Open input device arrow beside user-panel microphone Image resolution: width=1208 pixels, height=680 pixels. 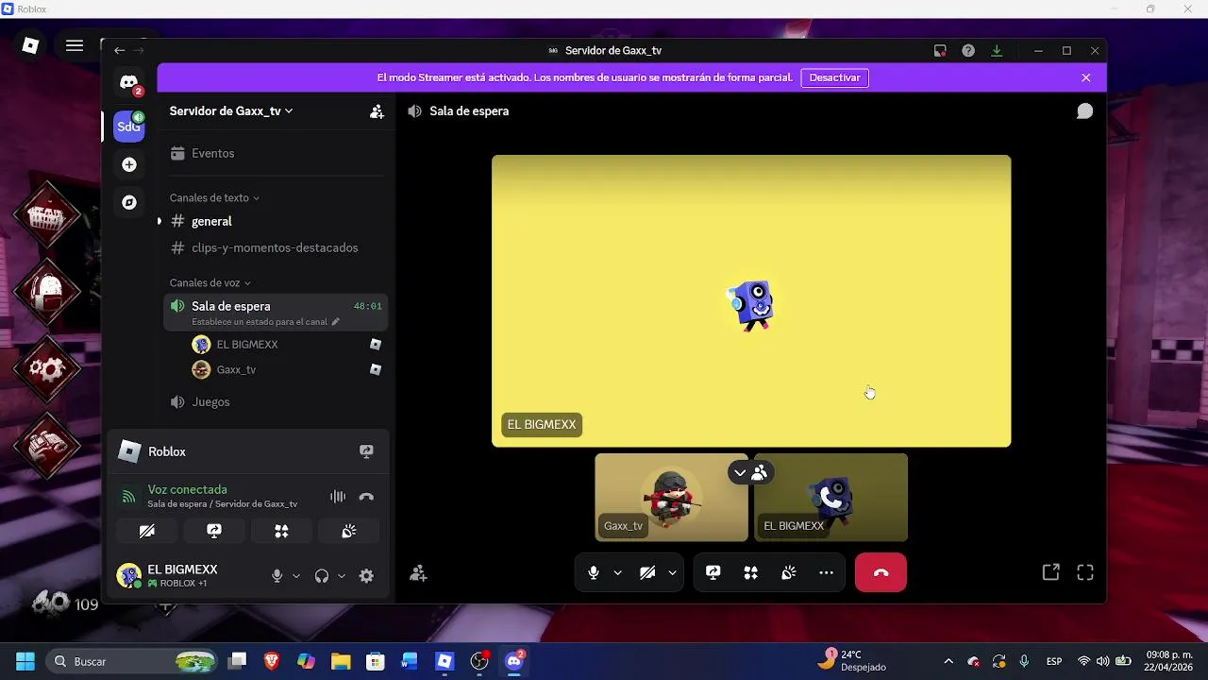[x=296, y=576]
